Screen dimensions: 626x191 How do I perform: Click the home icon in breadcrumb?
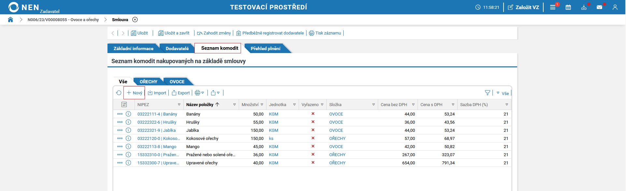(10, 20)
